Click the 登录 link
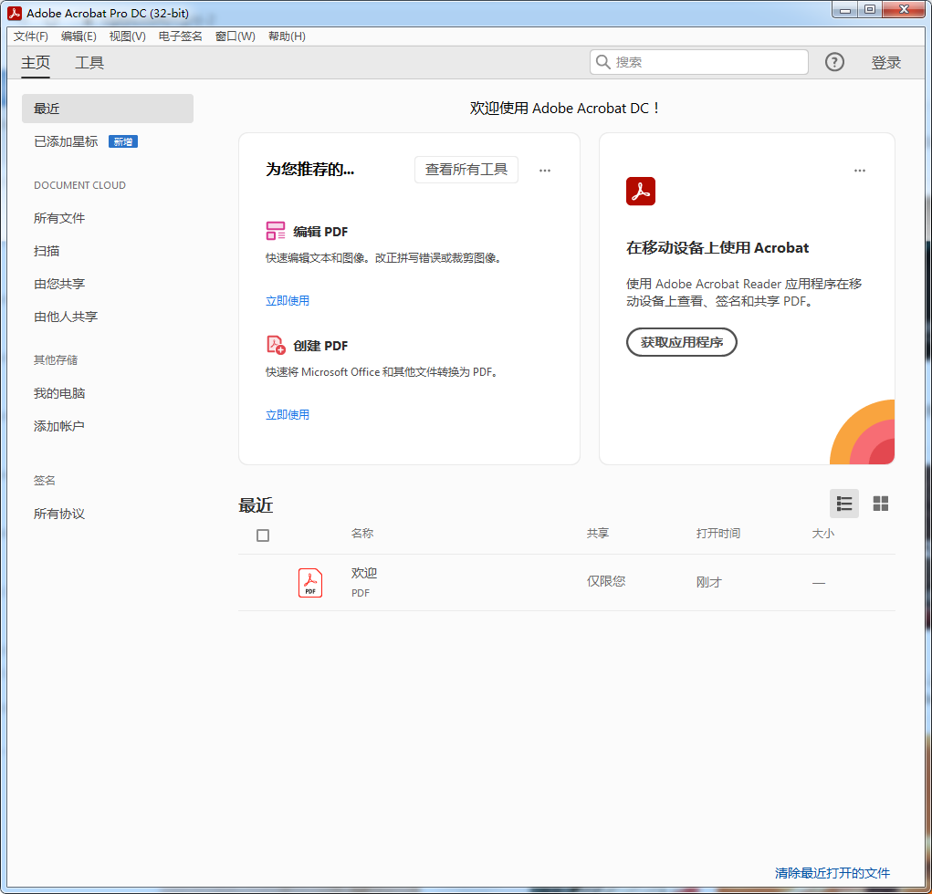 [x=885, y=62]
